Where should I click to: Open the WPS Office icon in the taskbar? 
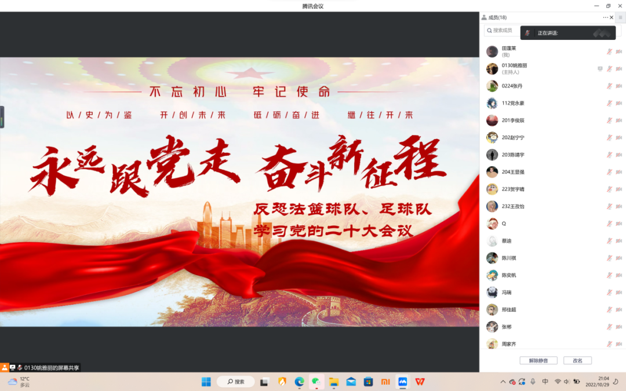click(x=420, y=382)
